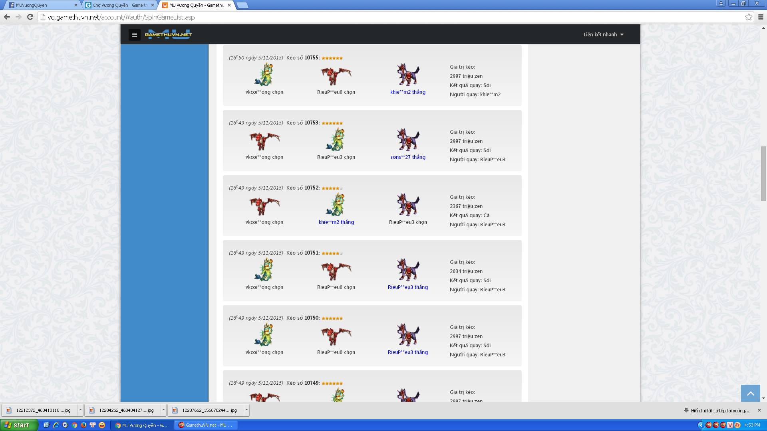Click the GameThuVN.net MU logo

point(168,34)
